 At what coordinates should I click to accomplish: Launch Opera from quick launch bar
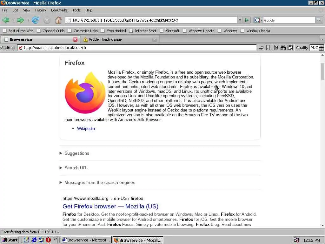[48, 240]
